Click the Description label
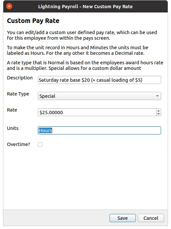 pos(20,78)
